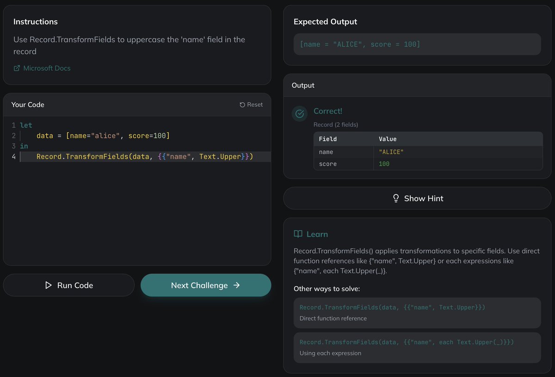Click the open book icon beside Learn
Viewport: 555px width, 377px height.
[298, 234]
